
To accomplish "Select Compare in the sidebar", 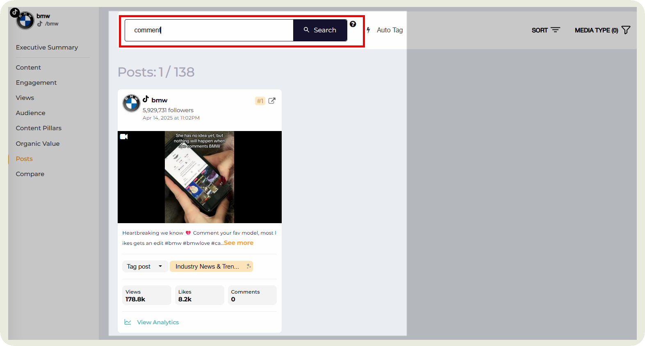I will 30,174.
